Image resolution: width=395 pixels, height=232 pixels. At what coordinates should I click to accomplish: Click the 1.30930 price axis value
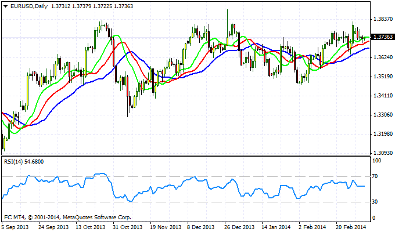click(x=383, y=153)
